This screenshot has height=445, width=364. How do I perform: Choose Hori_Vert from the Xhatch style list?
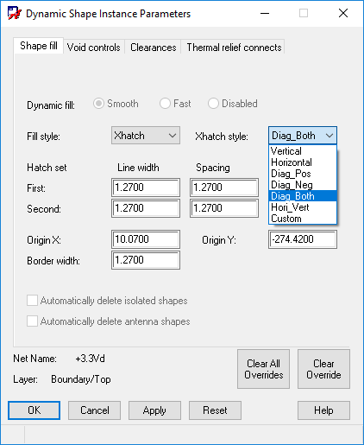pyautogui.click(x=303, y=207)
